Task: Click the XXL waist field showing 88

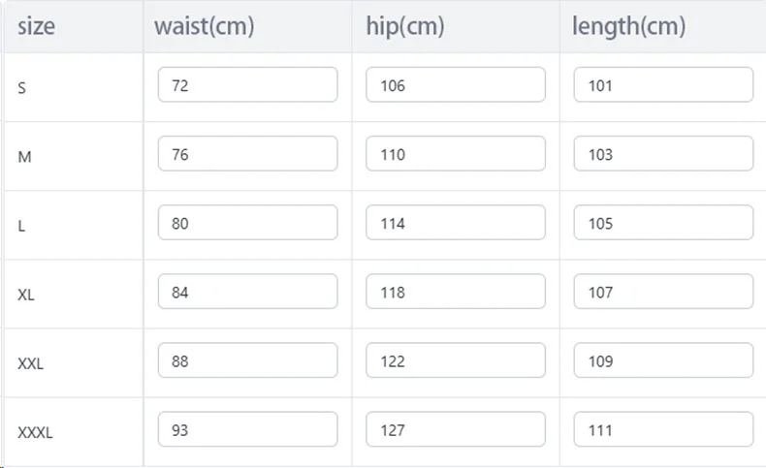Action: 247,360
